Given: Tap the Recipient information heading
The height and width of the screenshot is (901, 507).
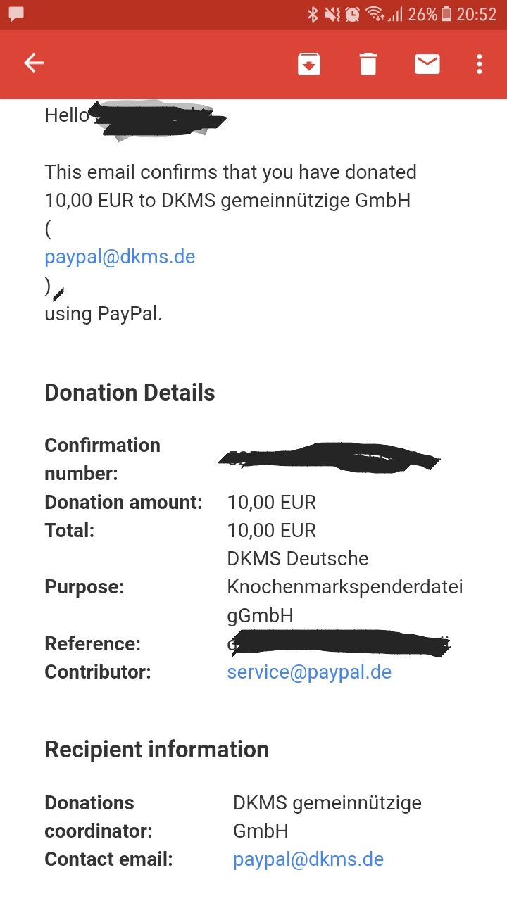Looking at the screenshot, I should (156, 750).
